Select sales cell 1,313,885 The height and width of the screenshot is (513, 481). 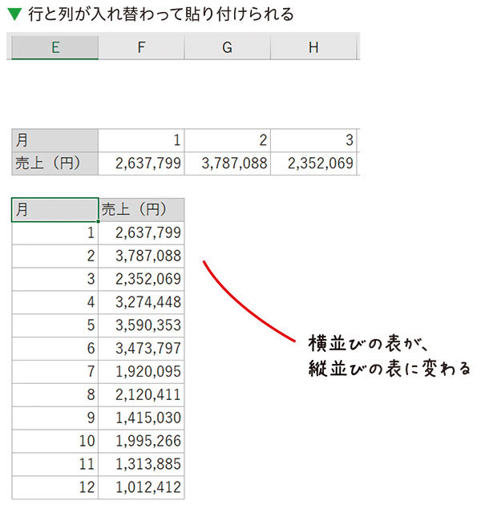pos(141,465)
